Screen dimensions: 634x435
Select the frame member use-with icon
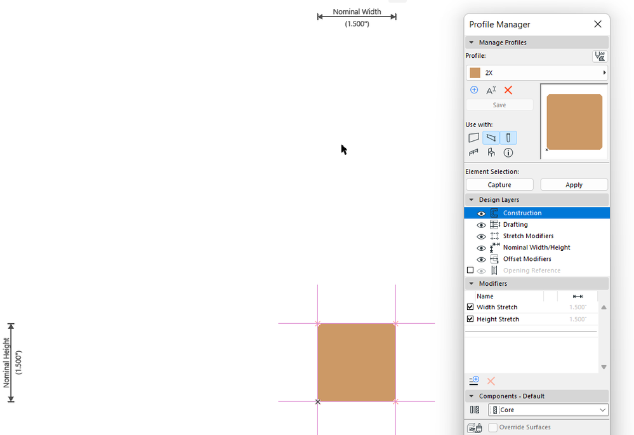[491, 137]
